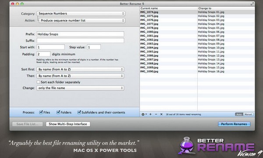Open the gear action menu

pos(144,114)
